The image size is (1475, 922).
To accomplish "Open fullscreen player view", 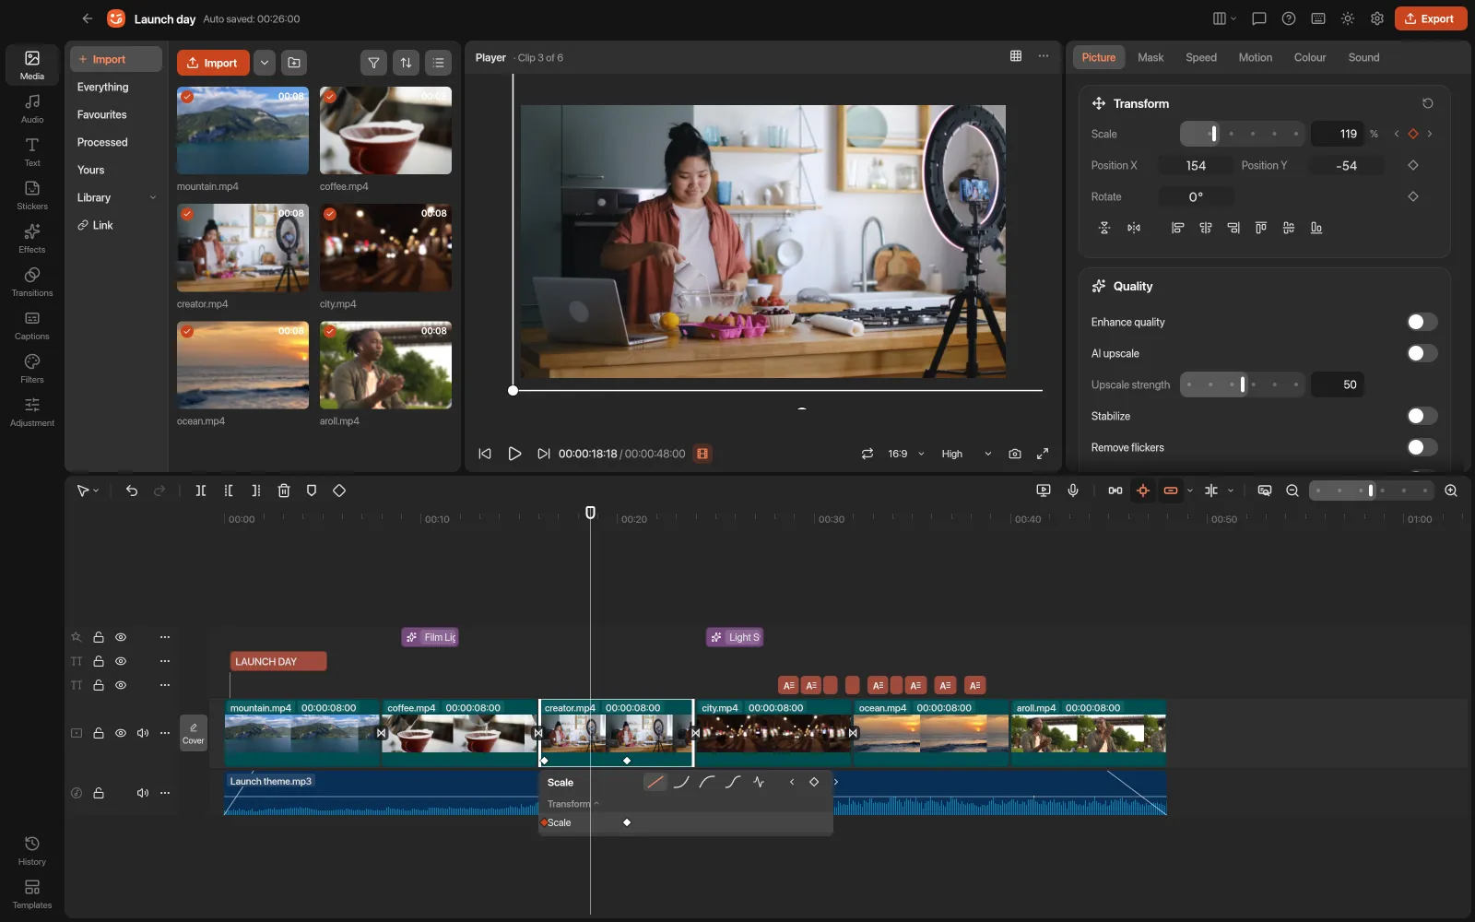I will point(1043,454).
